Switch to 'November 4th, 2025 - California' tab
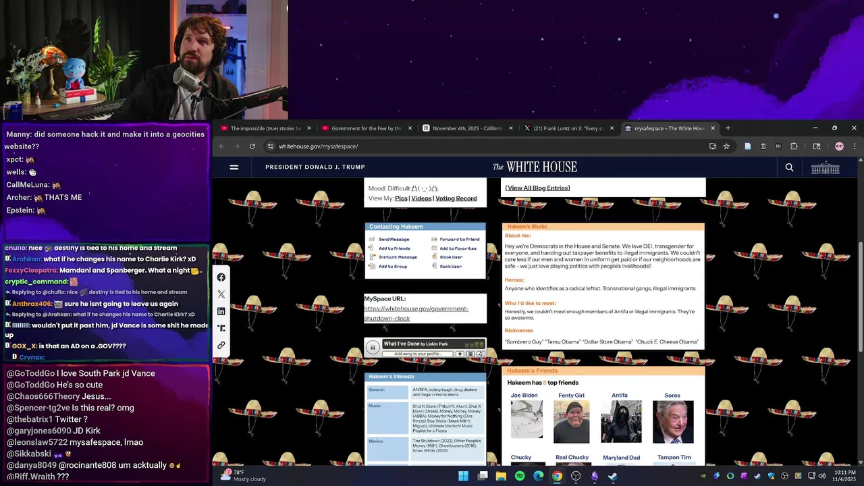The width and height of the screenshot is (864, 486). point(467,128)
